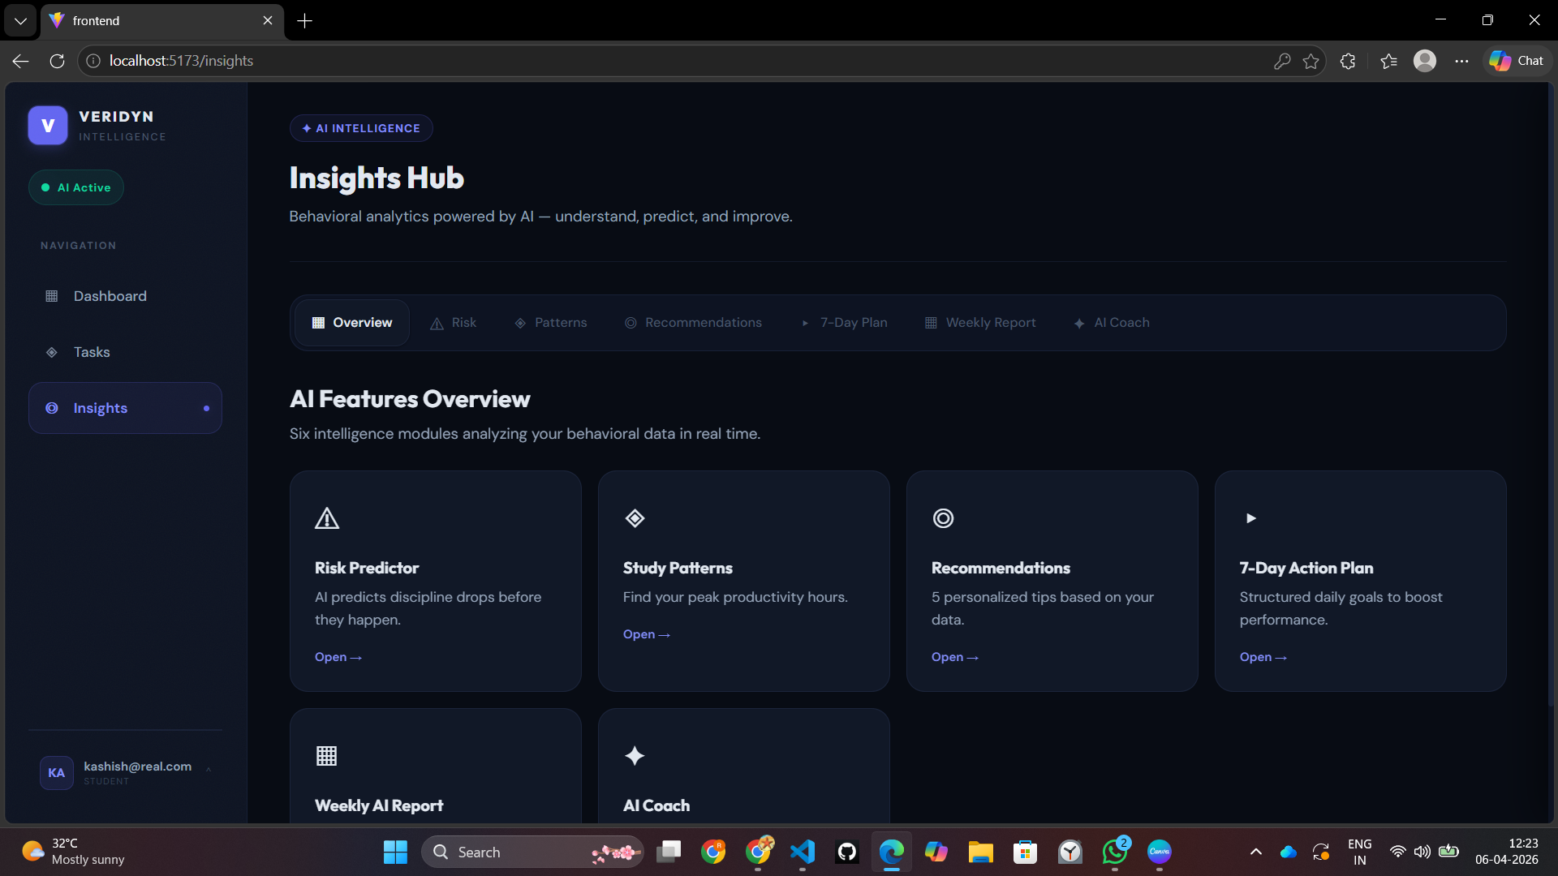Click the Weekly AI Report grid icon
The height and width of the screenshot is (876, 1558).
(326, 756)
